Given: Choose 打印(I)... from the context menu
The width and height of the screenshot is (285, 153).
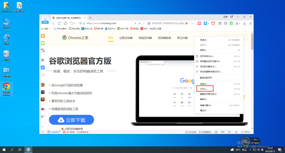Looking at the screenshot, I should 219,89.
